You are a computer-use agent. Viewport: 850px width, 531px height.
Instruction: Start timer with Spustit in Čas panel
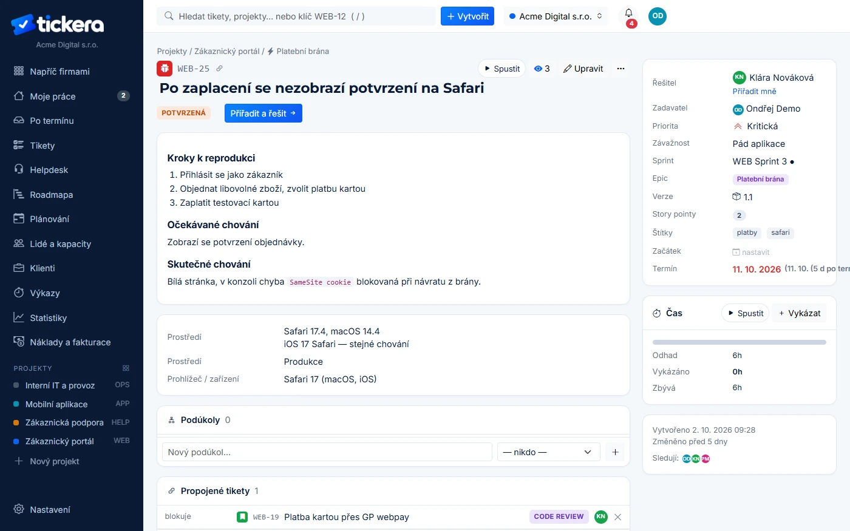coord(745,313)
